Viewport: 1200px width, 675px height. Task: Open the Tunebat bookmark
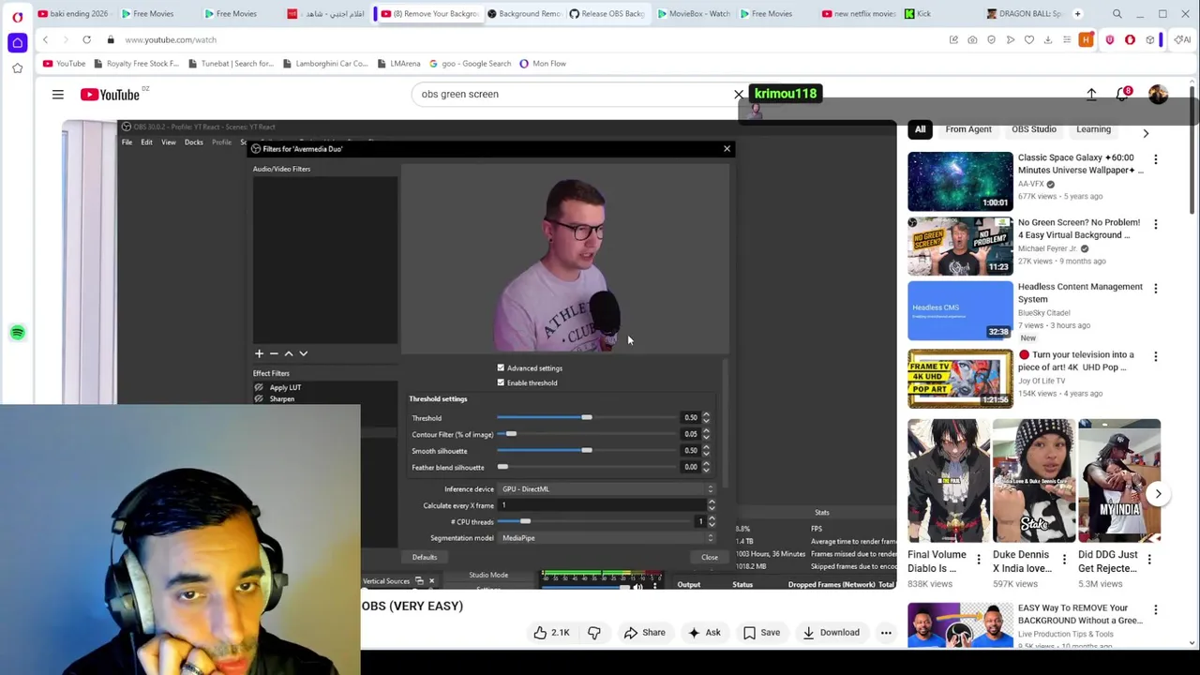click(x=231, y=64)
